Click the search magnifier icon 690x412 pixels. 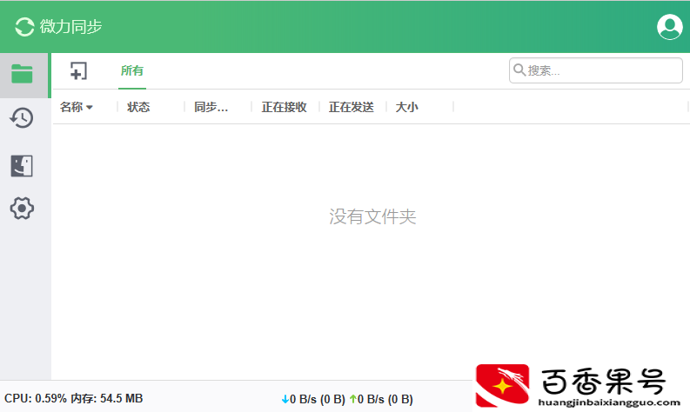click(519, 70)
